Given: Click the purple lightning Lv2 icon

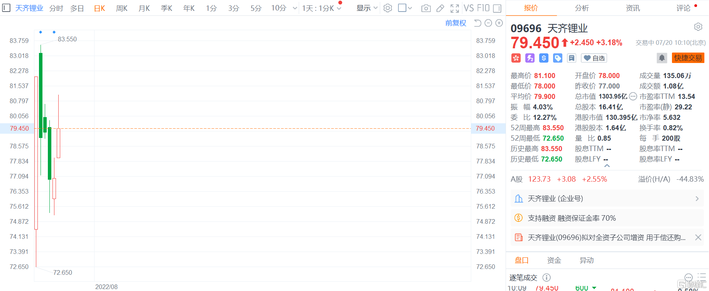Looking at the screenshot, I should coord(530,58).
